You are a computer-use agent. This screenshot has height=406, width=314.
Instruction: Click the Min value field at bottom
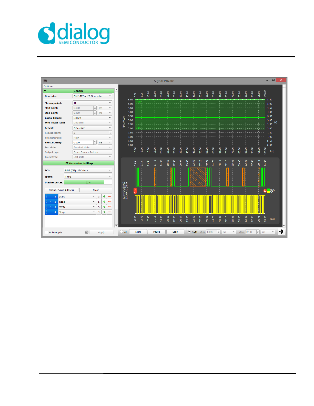pos(212,232)
